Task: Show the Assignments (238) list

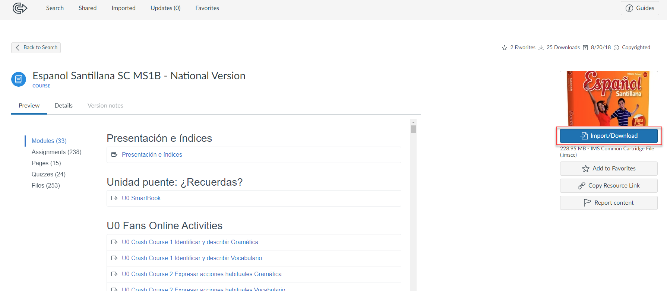Action: click(x=56, y=152)
